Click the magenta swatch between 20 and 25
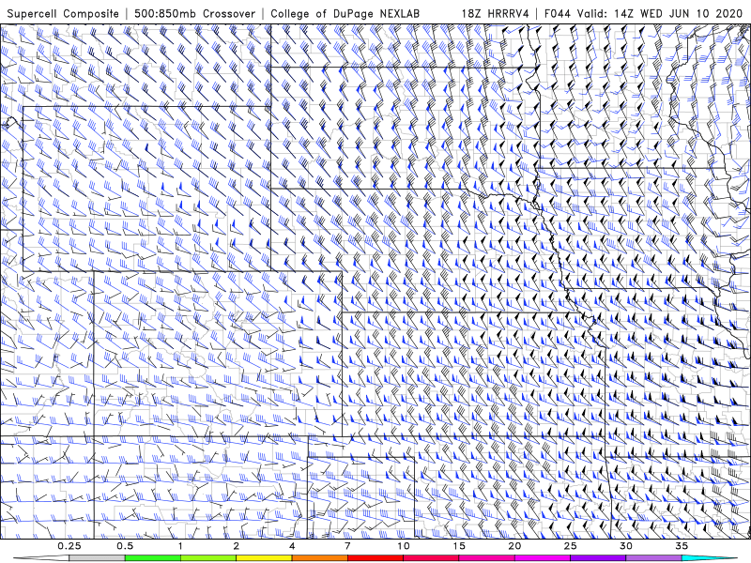This screenshot has height=563, width=751. pyautogui.click(x=543, y=558)
